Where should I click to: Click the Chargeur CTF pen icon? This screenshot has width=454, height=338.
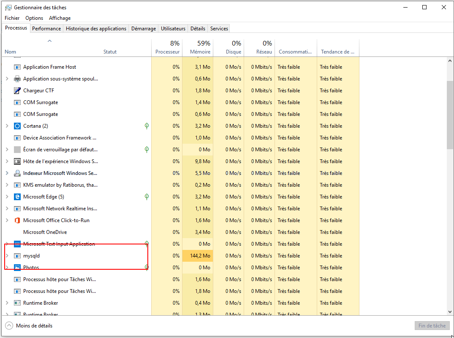pos(17,91)
